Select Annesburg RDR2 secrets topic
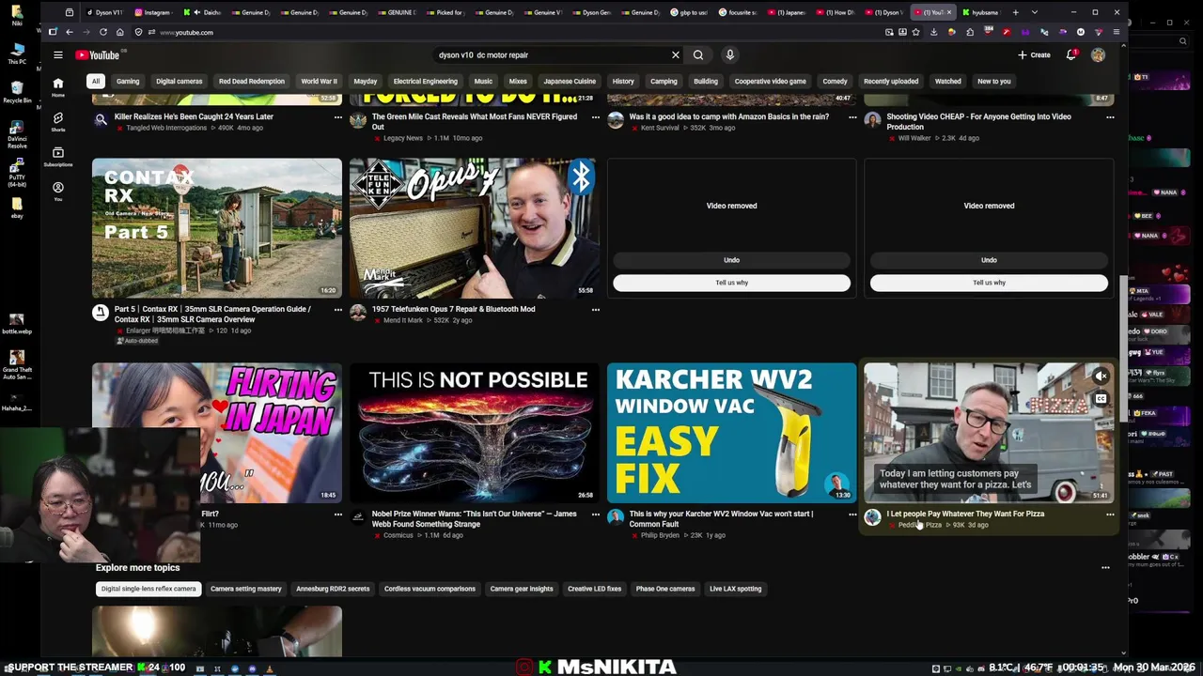1203x676 pixels. point(333,589)
